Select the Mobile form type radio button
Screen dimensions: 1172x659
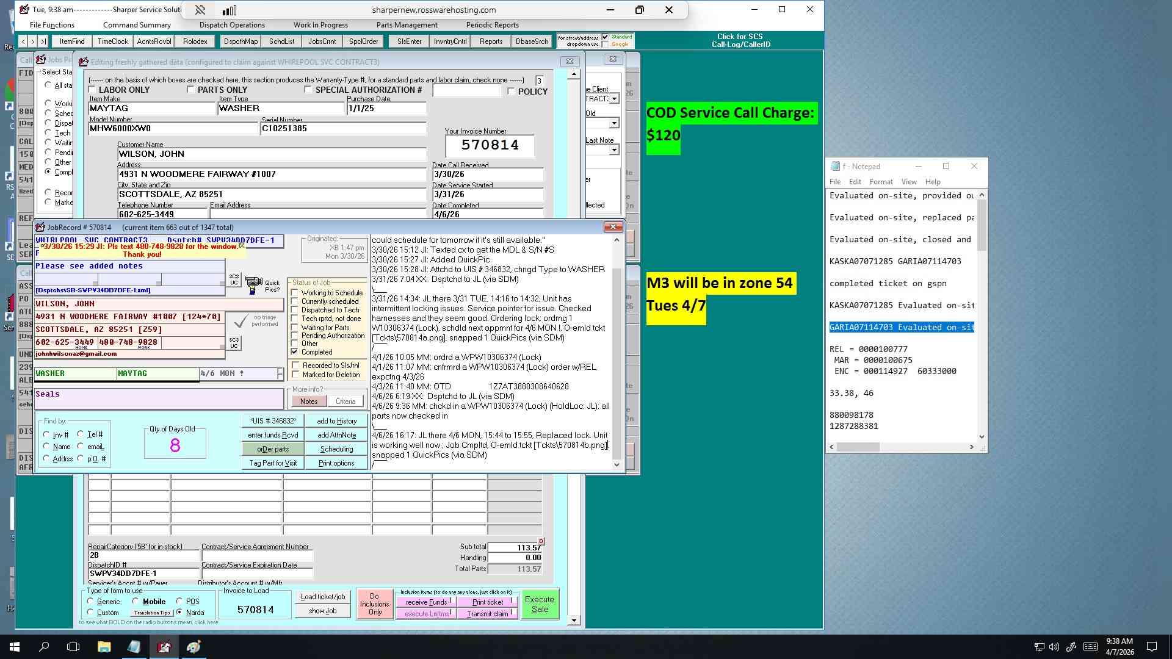136,602
